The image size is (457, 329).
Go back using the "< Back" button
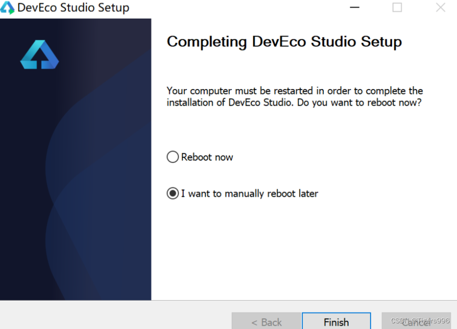pos(266,322)
